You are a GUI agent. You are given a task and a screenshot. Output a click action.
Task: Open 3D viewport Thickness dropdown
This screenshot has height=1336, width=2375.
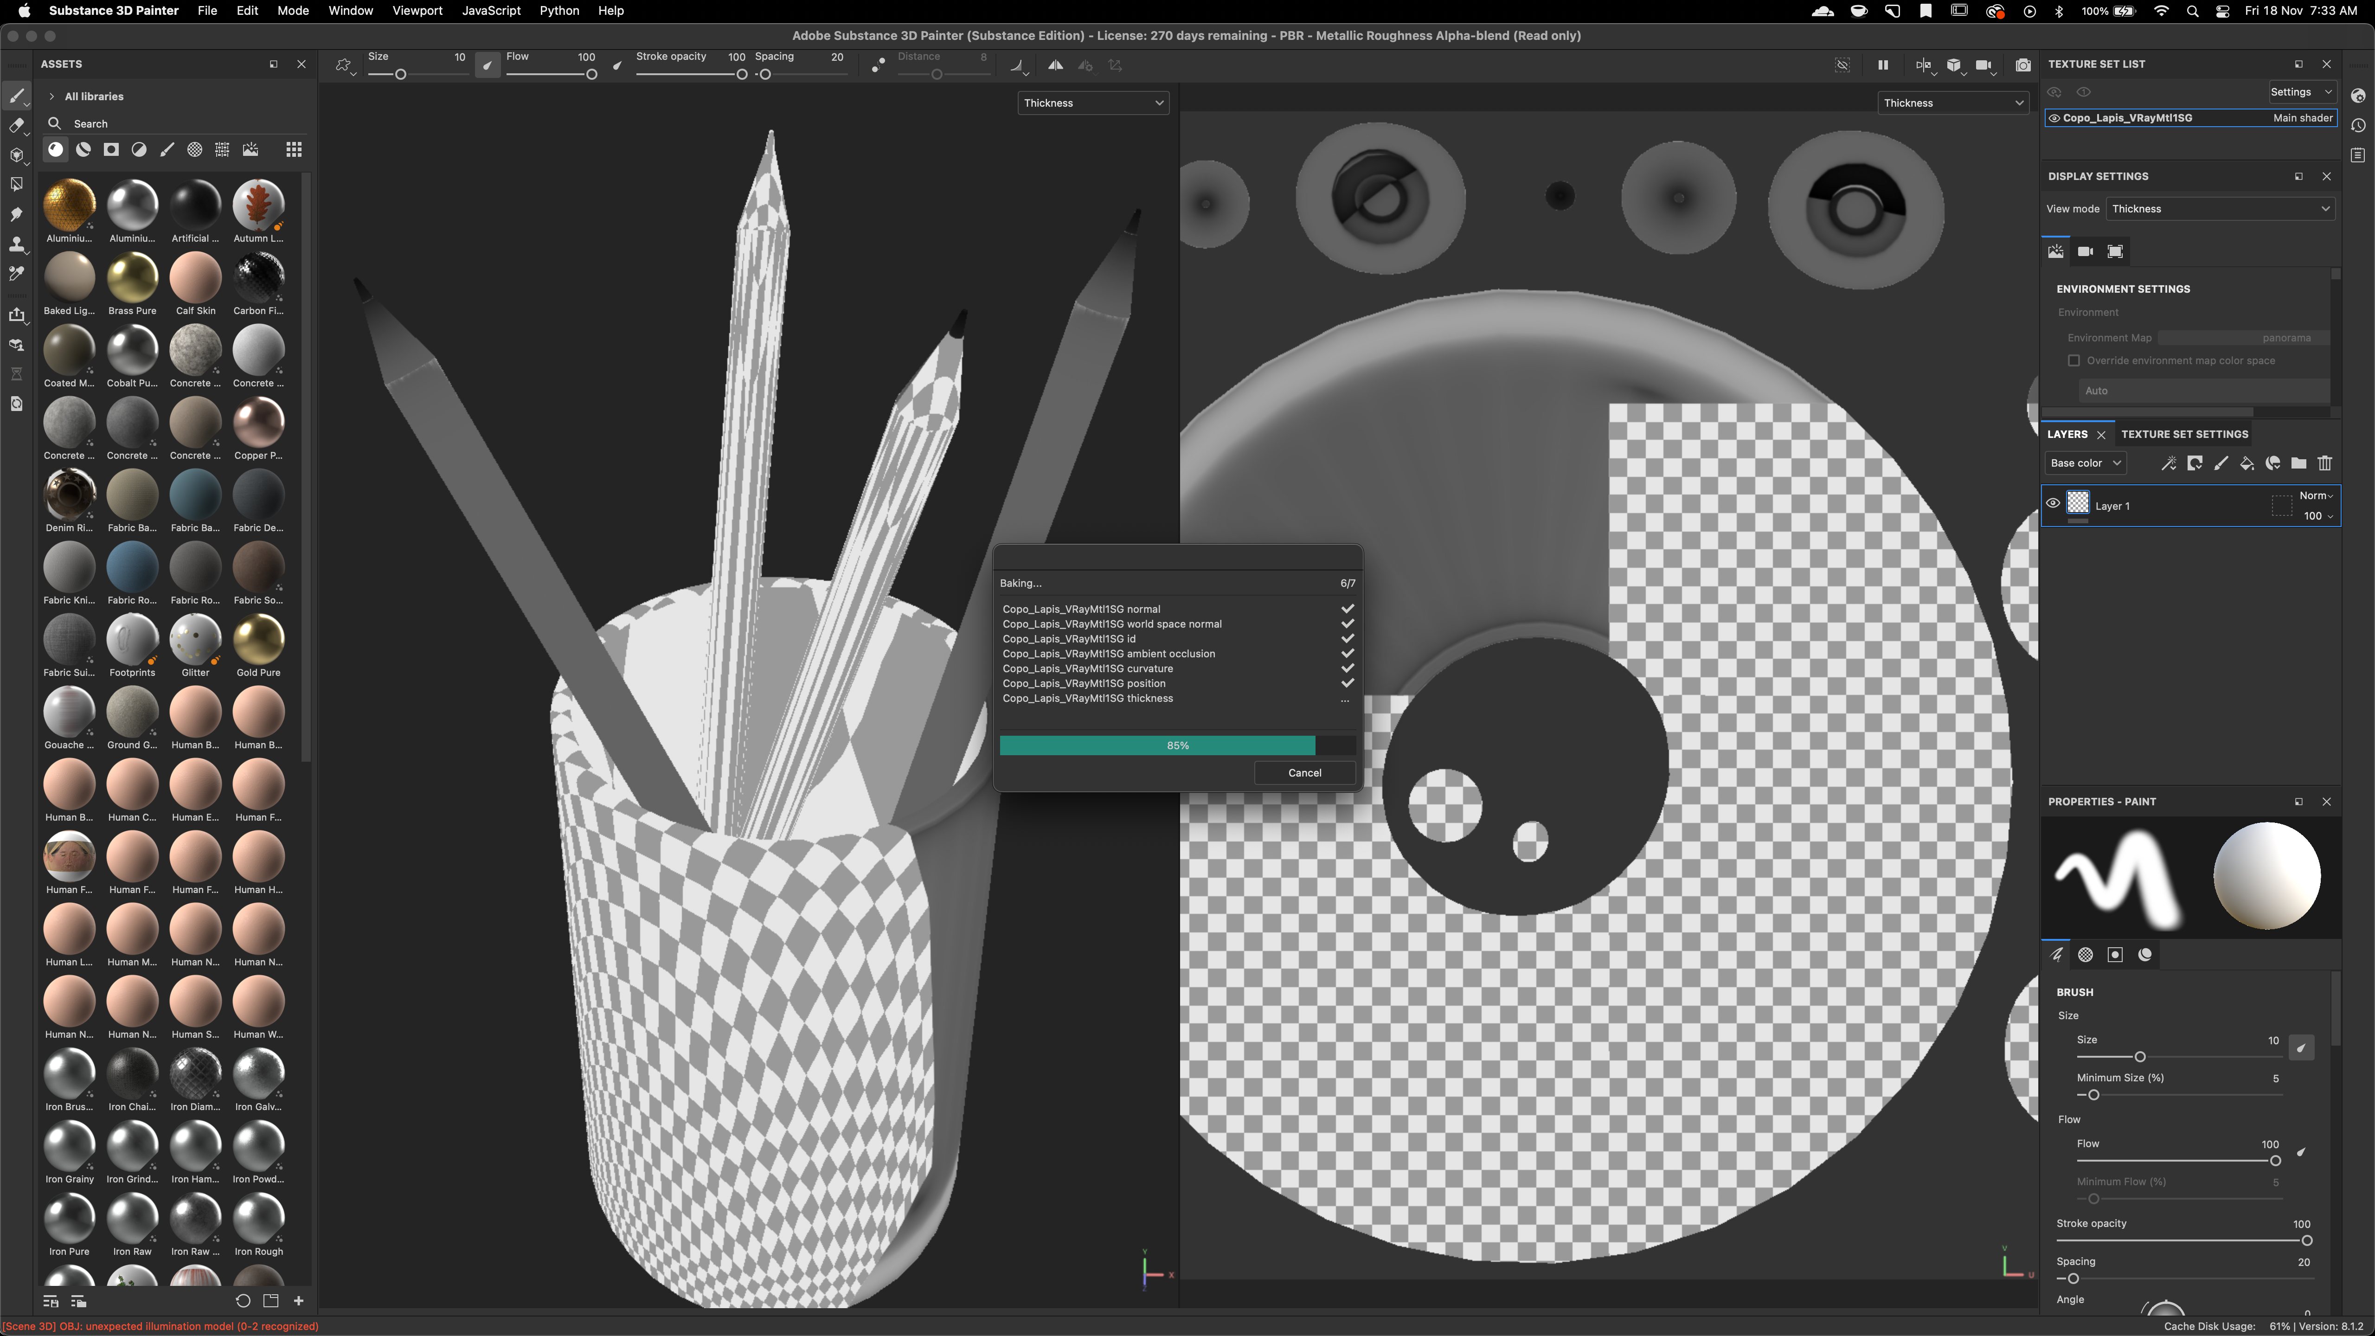1093,103
